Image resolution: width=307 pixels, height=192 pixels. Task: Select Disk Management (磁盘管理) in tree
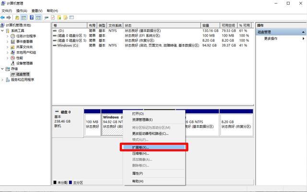click(23, 74)
